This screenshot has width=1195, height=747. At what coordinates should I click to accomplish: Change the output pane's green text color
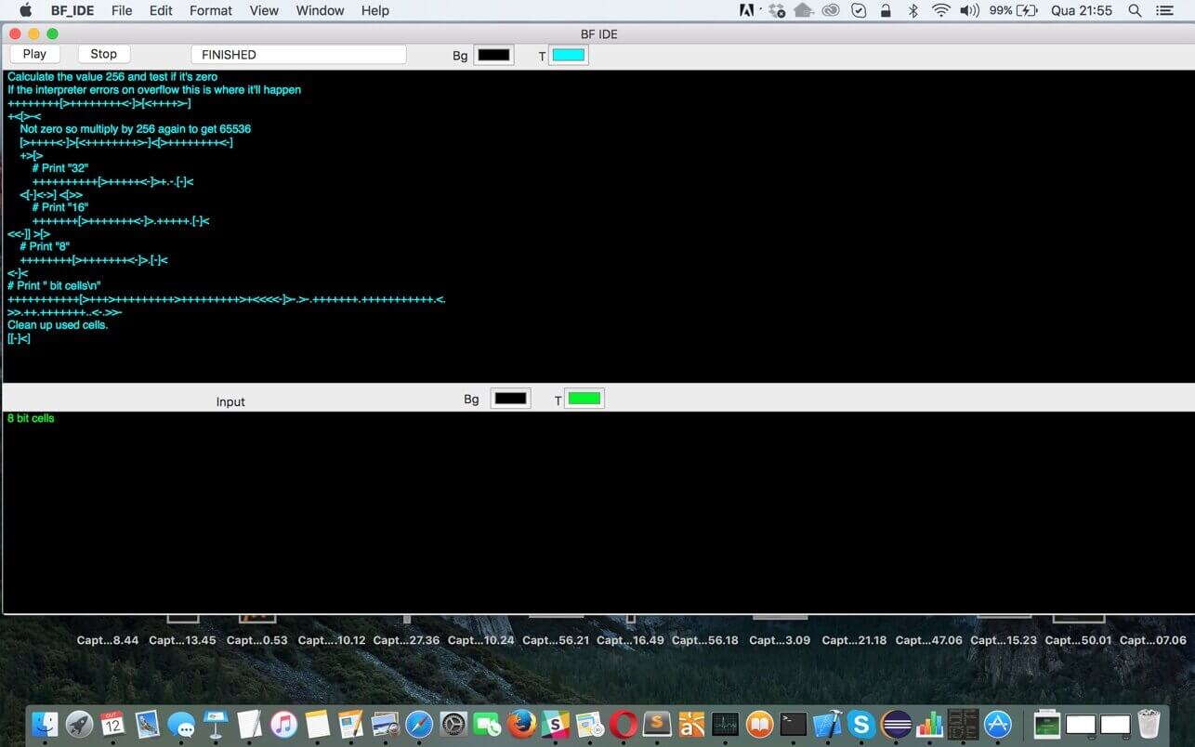[x=584, y=399]
